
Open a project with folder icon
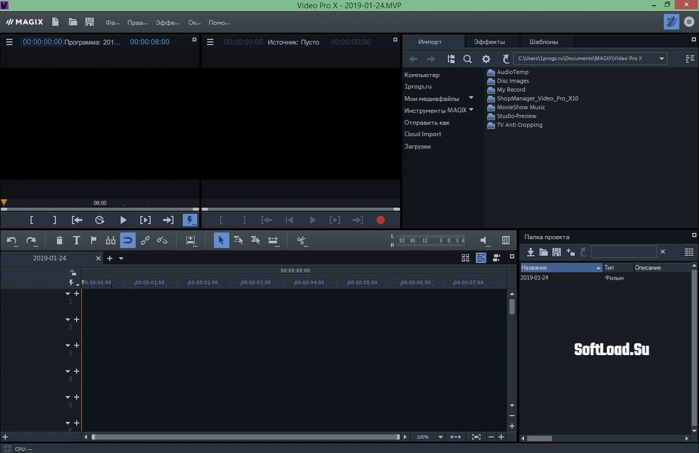click(73, 22)
